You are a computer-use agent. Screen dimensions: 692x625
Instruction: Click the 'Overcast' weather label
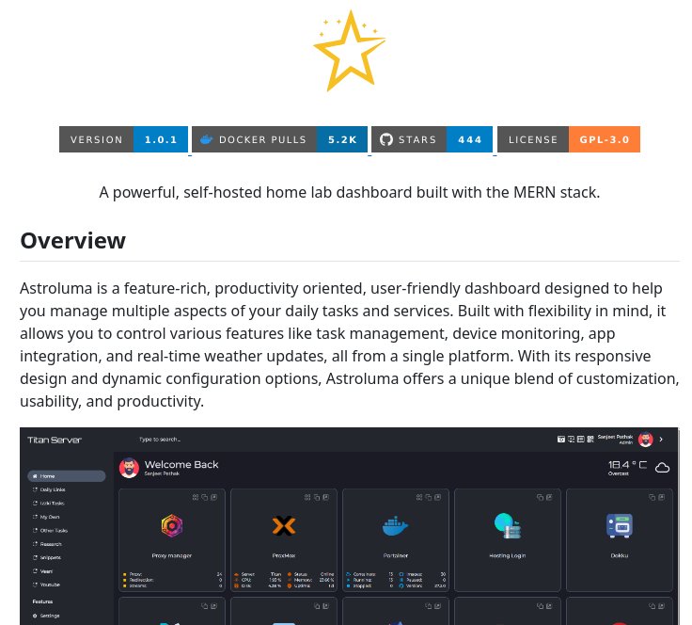(619, 473)
